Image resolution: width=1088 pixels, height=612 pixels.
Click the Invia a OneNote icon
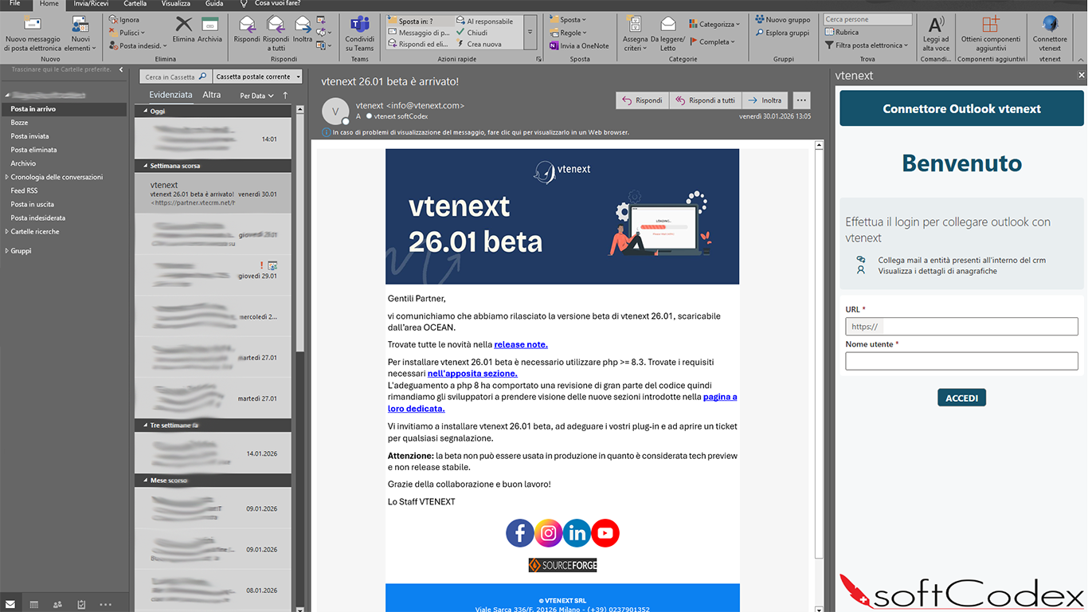click(554, 45)
